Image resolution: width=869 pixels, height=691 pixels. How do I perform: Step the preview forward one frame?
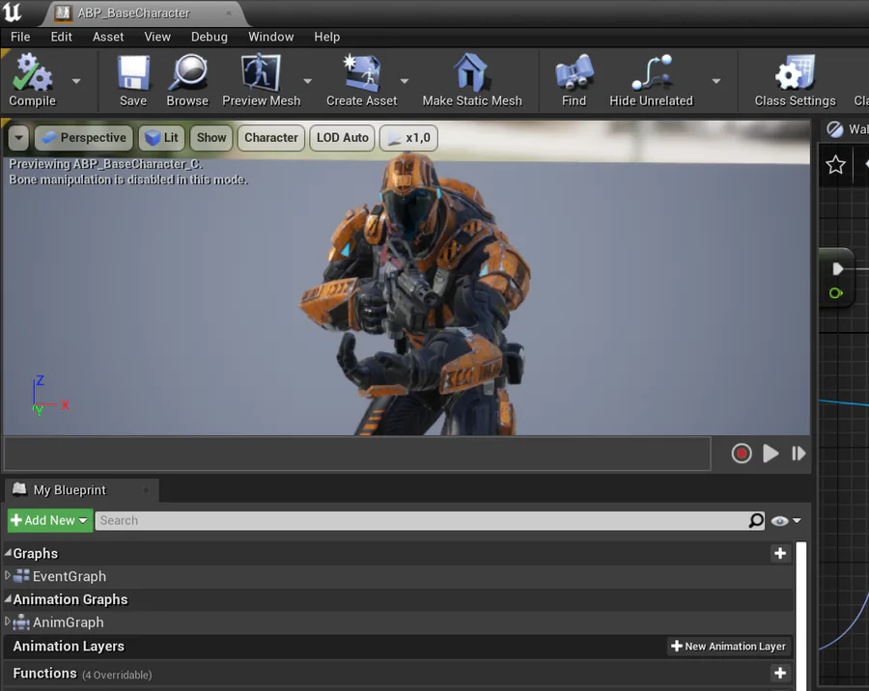click(799, 454)
